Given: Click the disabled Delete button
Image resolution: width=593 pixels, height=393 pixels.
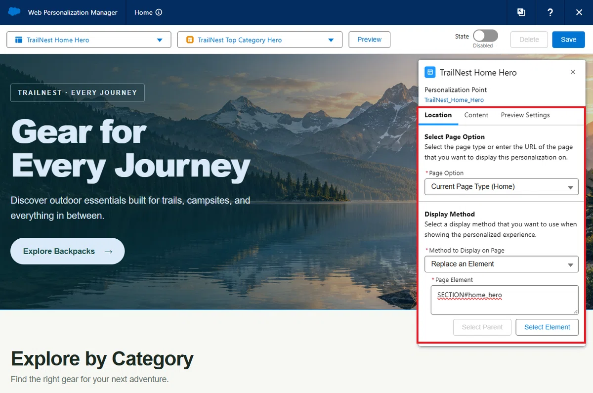Looking at the screenshot, I should click(529, 40).
